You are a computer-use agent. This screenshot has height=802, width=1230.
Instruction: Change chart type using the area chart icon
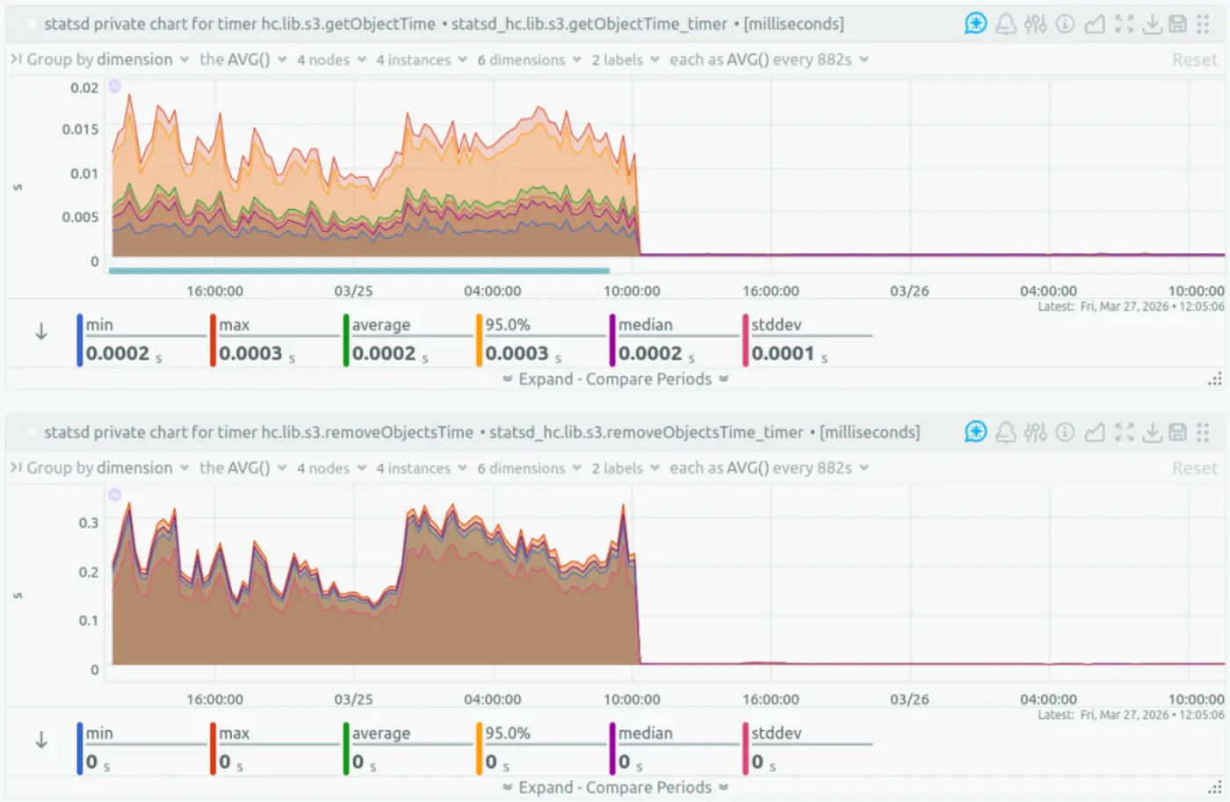pyautogui.click(x=1095, y=25)
